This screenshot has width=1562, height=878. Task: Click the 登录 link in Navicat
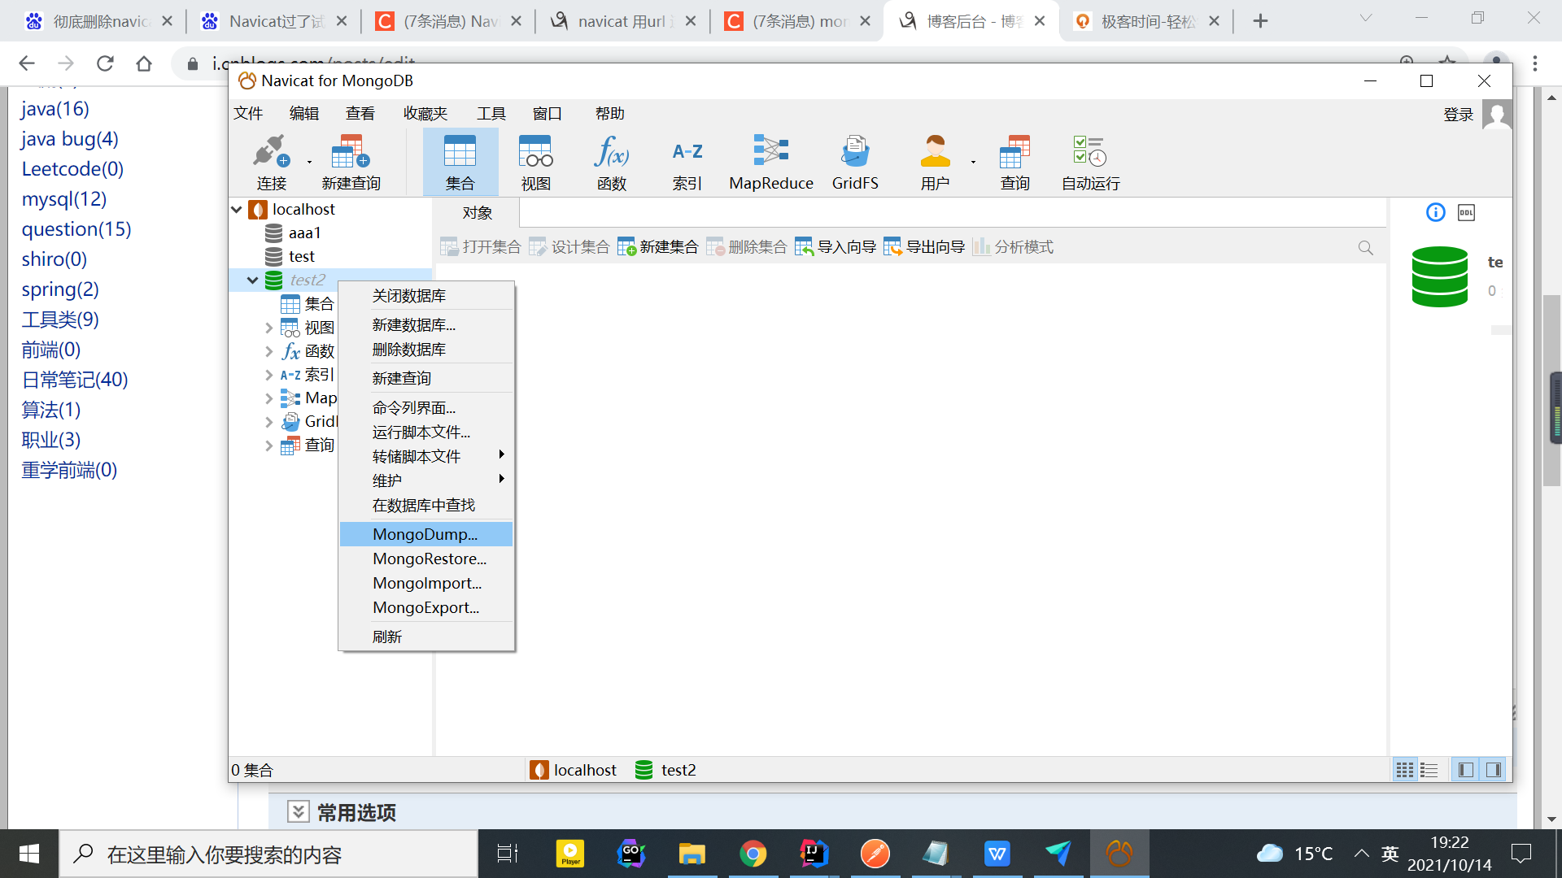point(1458,115)
